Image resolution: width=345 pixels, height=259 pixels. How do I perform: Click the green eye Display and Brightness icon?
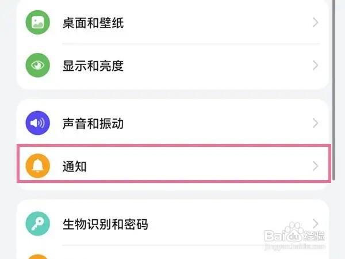tap(38, 66)
